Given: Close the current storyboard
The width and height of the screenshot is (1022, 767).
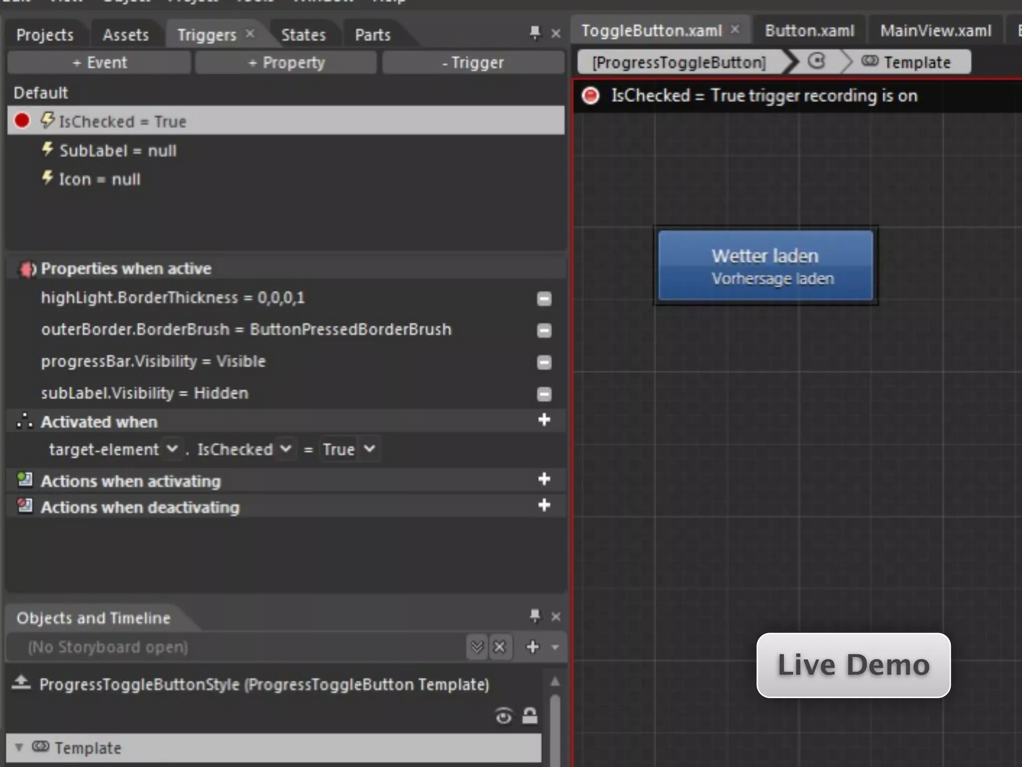Looking at the screenshot, I should (x=500, y=647).
